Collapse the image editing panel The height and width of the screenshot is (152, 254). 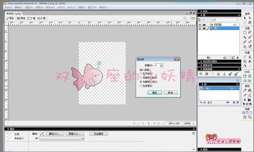pos(201,69)
